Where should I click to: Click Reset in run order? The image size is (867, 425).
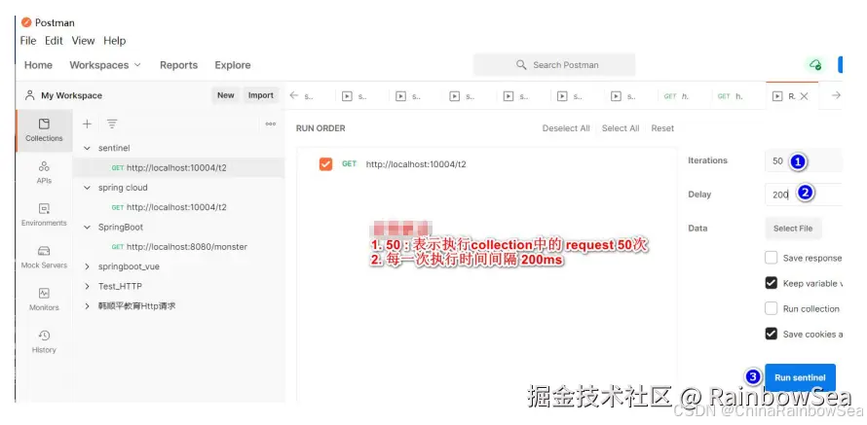click(x=662, y=128)
